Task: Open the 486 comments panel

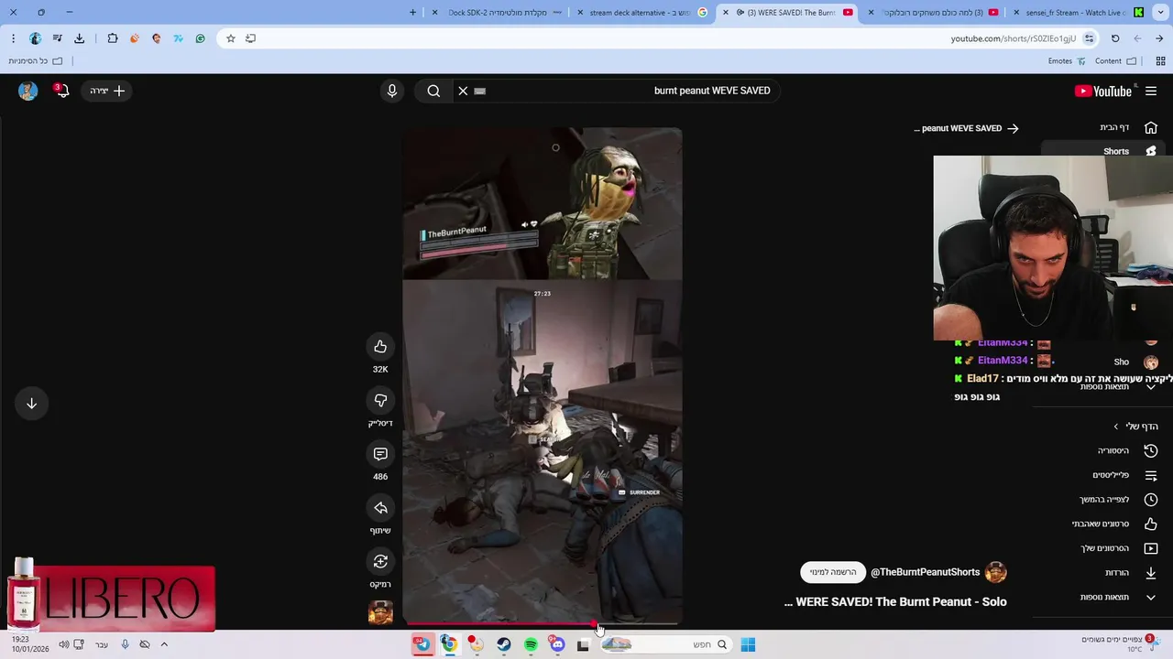Action: pyautogui.click(x=380, y=454)
